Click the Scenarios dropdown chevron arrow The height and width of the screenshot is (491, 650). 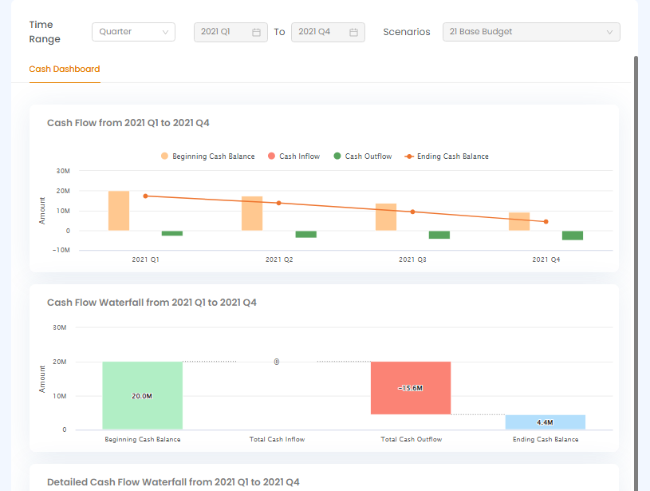[610, 32]
